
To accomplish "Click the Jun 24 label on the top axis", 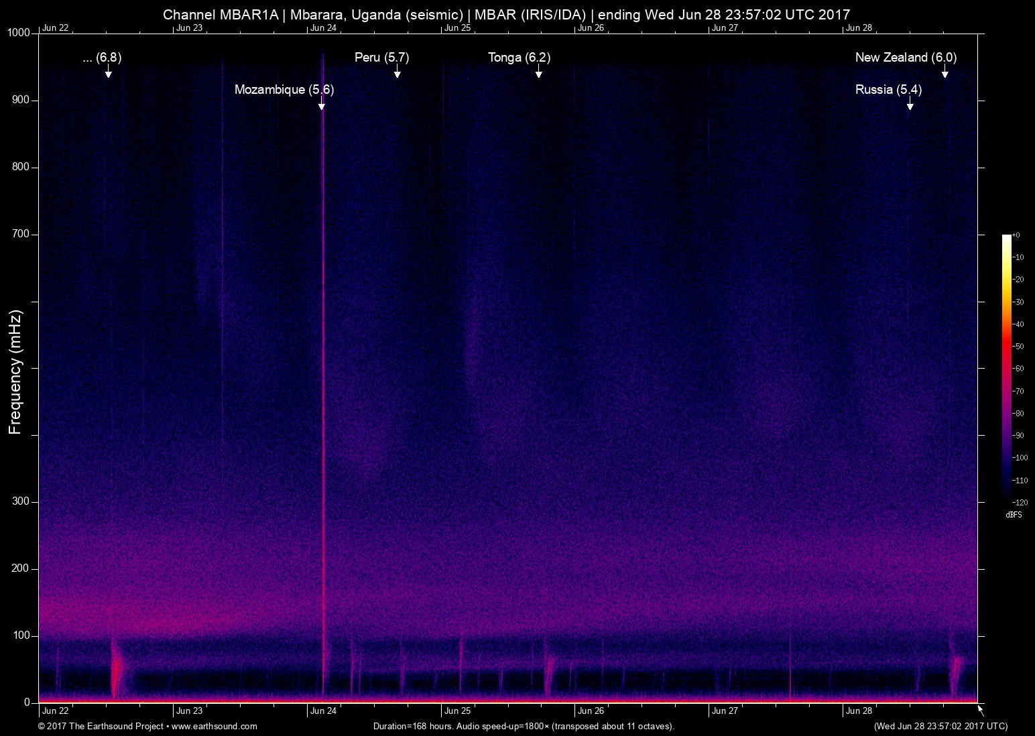I will [323, 28].
